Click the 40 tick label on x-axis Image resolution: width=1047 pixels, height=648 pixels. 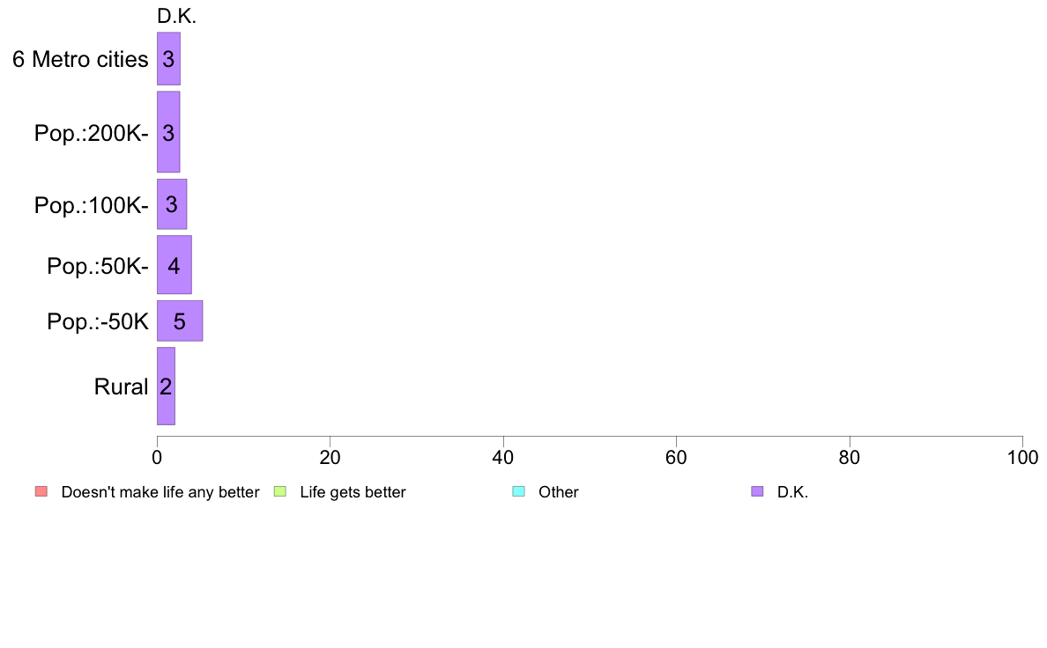coord(503,457)
